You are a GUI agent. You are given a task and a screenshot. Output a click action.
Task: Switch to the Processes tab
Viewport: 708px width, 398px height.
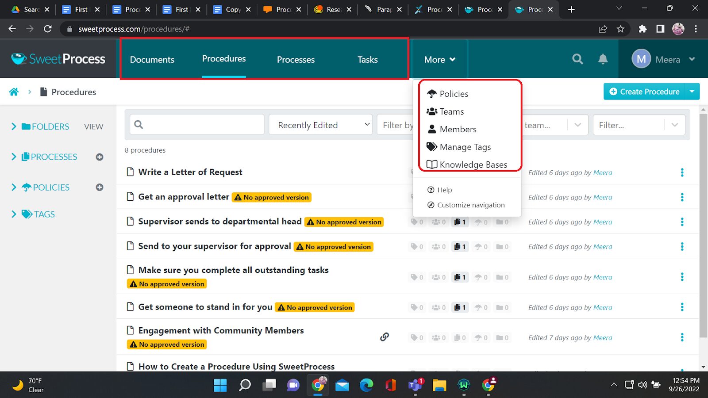click(296, 60)
